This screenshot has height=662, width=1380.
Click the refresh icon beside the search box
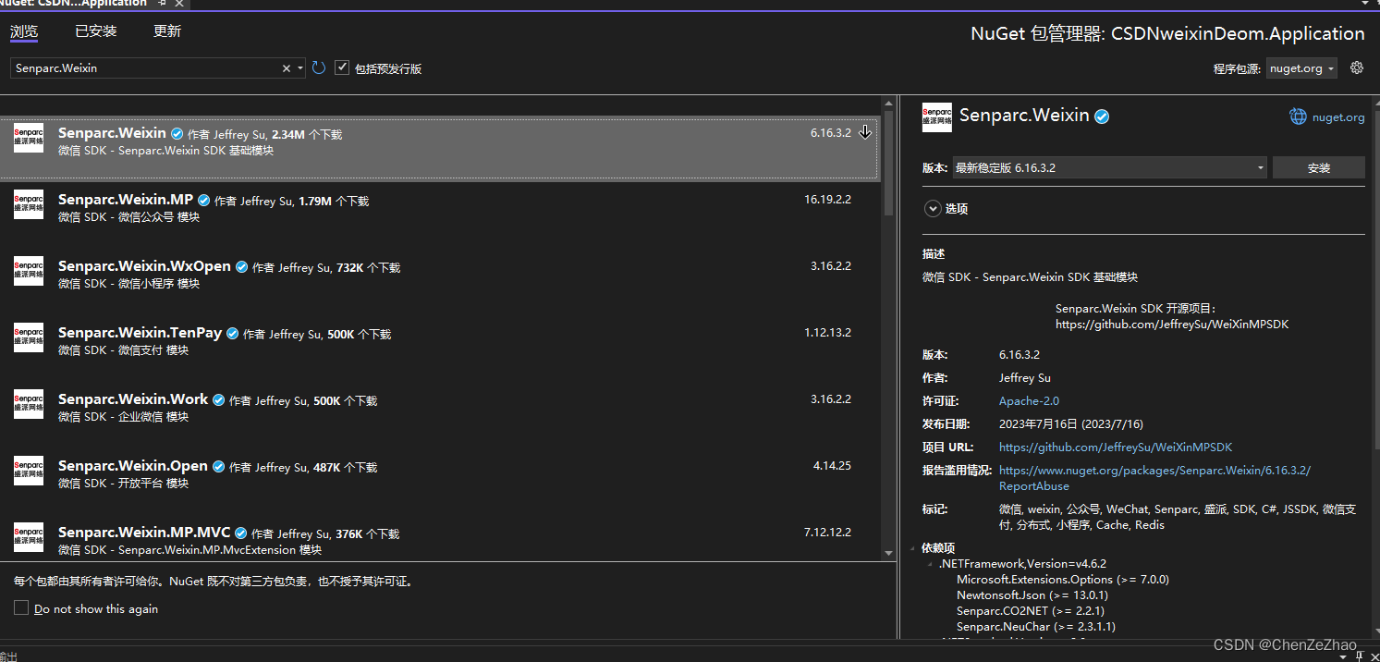pos(319,67)
